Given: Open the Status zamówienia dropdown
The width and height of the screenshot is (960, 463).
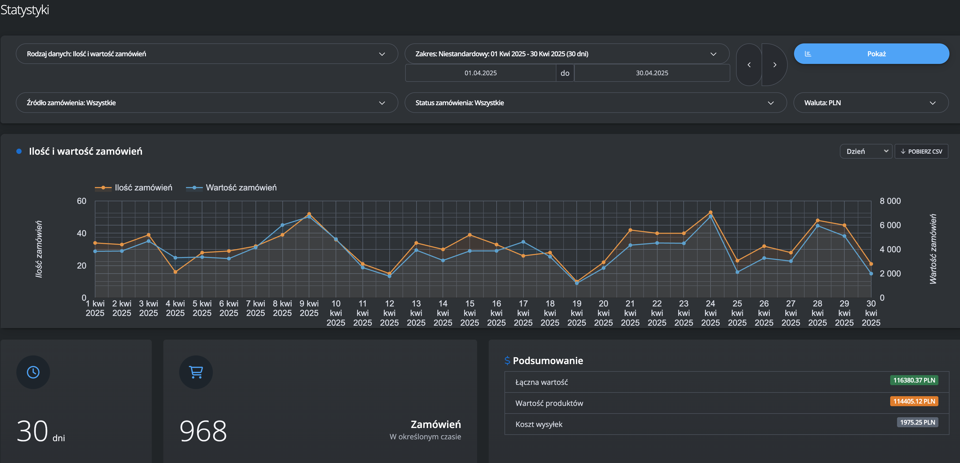Looking at the screenshot, I should [596, 103].
